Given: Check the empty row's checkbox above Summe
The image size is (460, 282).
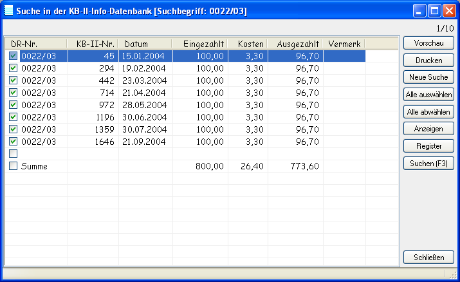Looking at the screenshot, I should pyautogui.click(x=14, y=154).
